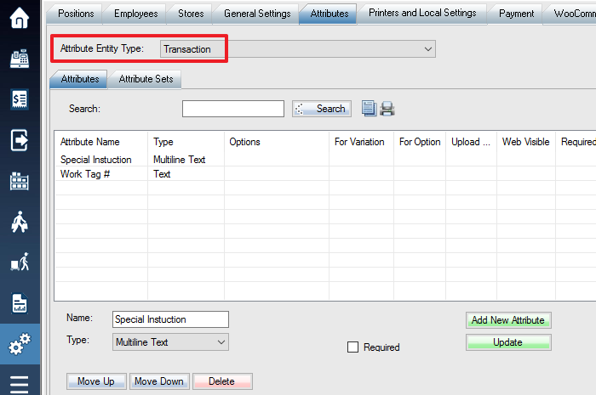
Task: Click the Add New Attribute button
Action: pyautogui.click(x=508, y=320)
